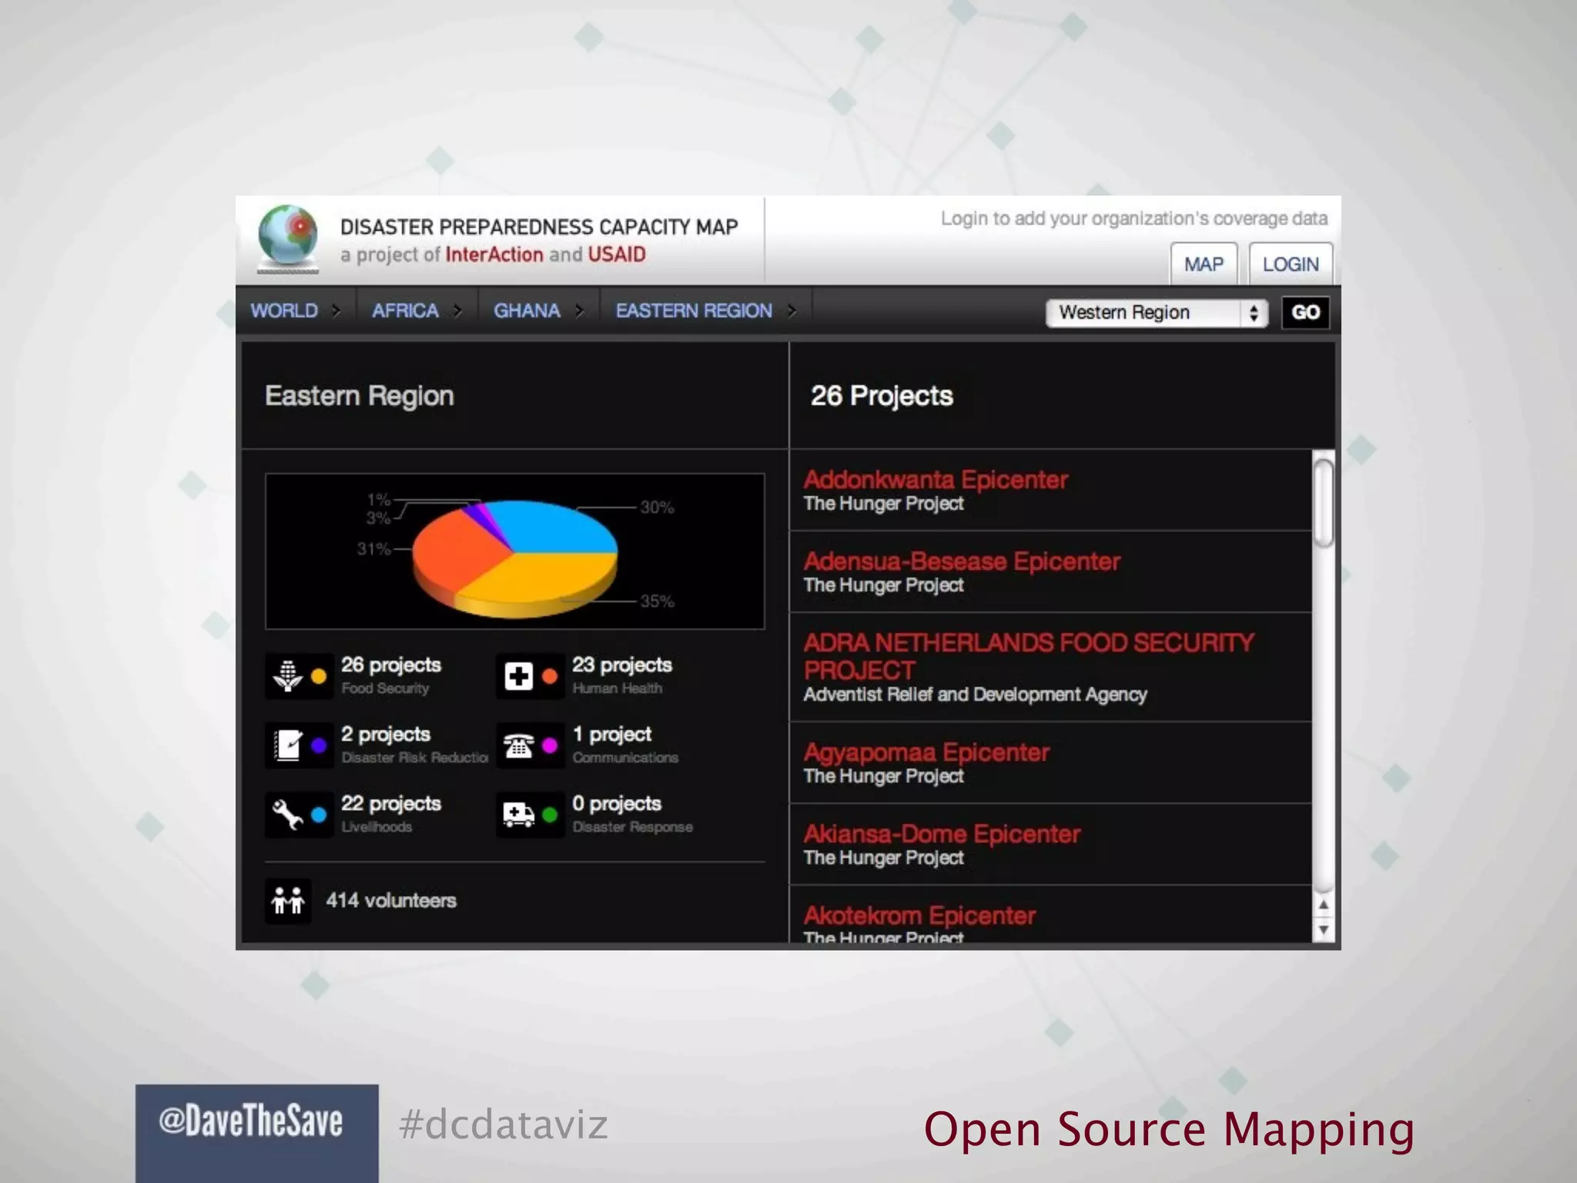The height and width of the screenshot is (1183, 1577).
Task: Click the yellow Food Security legend dot
Action: click(x=319, y=677)
